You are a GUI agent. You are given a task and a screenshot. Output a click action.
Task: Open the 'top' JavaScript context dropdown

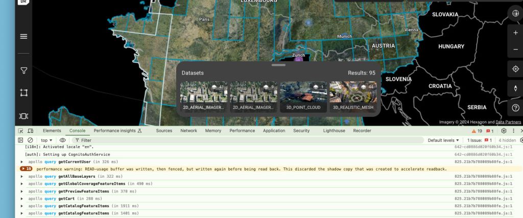[46, 140]
